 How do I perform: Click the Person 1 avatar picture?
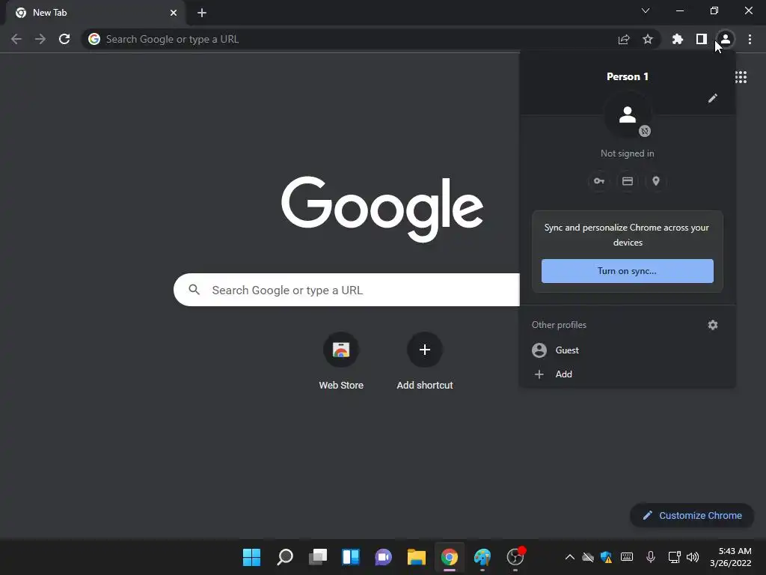click(628, 115)
